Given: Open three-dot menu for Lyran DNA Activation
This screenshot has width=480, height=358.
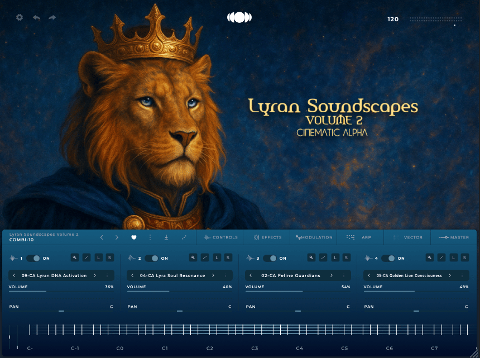Looking at the screenshot, I should click(107, 275).
